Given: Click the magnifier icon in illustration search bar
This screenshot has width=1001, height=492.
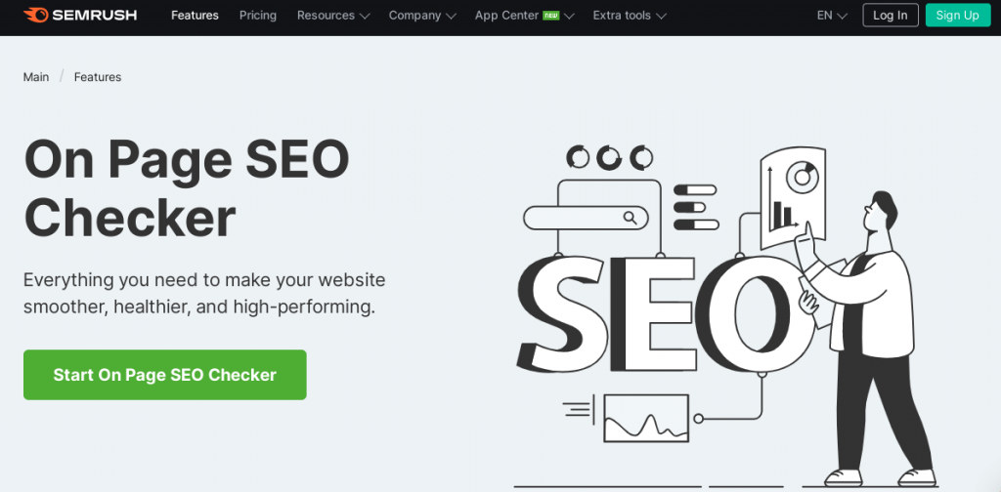Looking at the screenshot, I should (x=631, y=218).
